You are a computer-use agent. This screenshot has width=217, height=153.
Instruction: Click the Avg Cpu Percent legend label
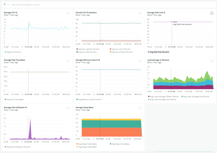click(x=14, y=52)
